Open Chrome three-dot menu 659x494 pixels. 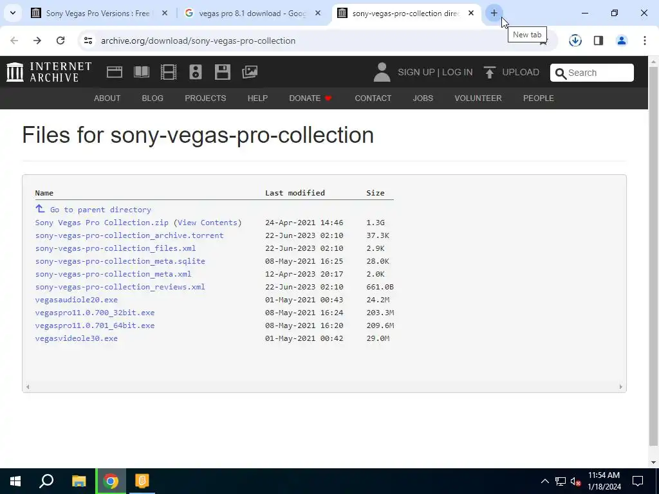click(x=645, y=41)
